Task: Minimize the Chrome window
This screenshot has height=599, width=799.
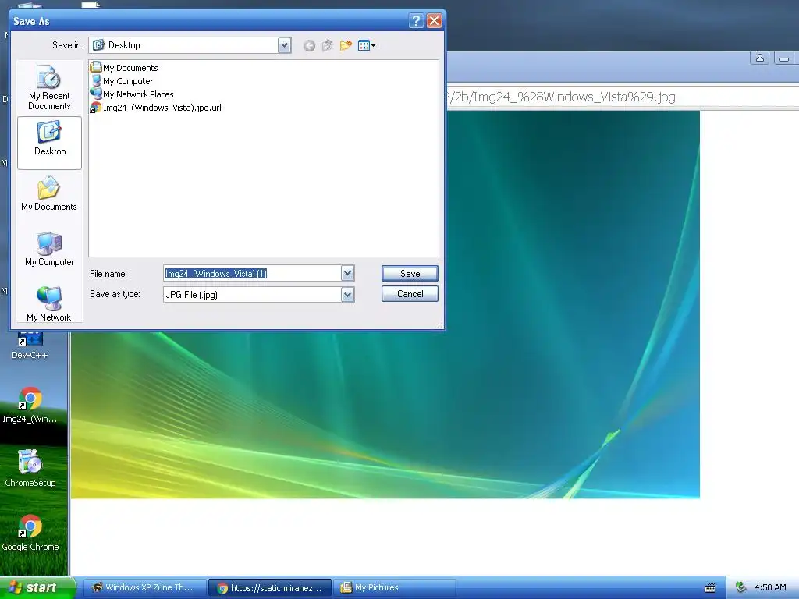Action: (783, 58)
